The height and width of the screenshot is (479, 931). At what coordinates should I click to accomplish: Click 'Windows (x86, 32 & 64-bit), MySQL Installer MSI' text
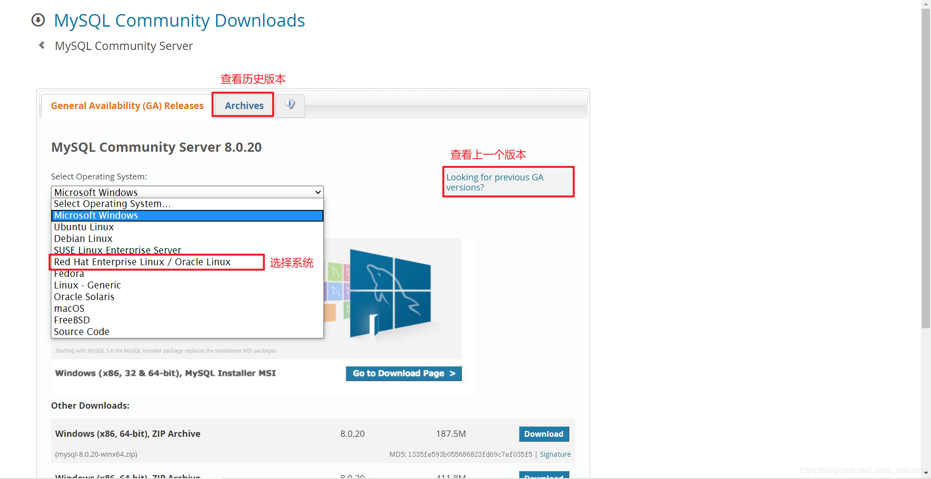coord(165,373)
